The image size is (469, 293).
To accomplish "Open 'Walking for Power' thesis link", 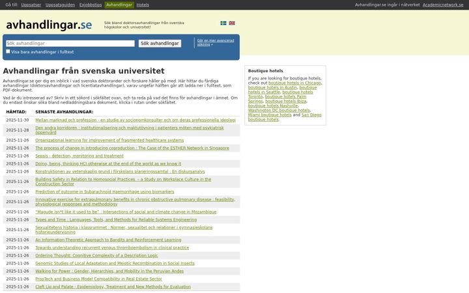I will point(109,271).
